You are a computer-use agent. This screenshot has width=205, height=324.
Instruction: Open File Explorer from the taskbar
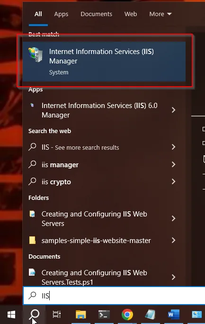point(80,315)
